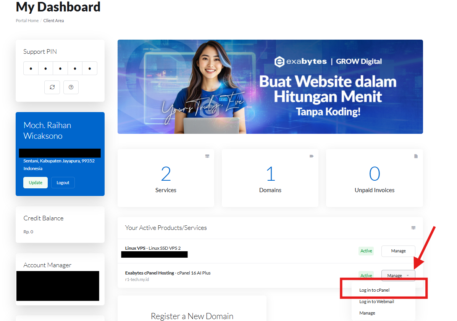Click Sentani, Kabupaten Jayapura address text
The image size is (457, 321).
(59, 161)
